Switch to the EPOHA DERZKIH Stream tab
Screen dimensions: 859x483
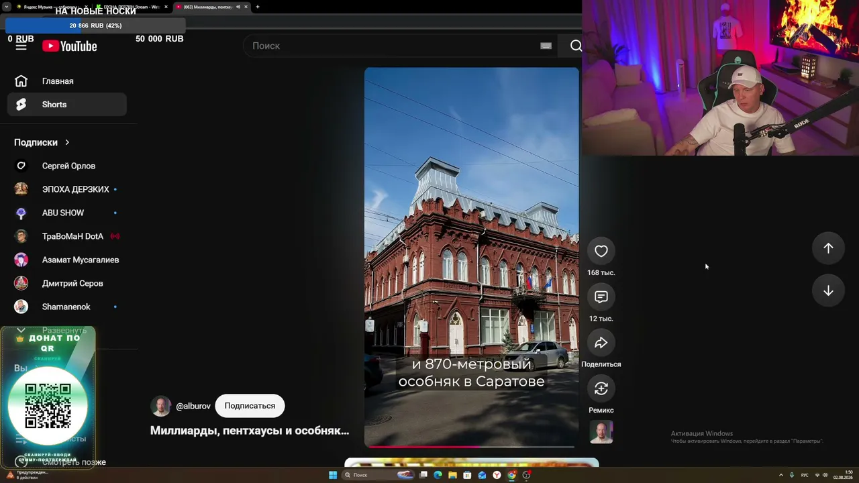[132, 7]
